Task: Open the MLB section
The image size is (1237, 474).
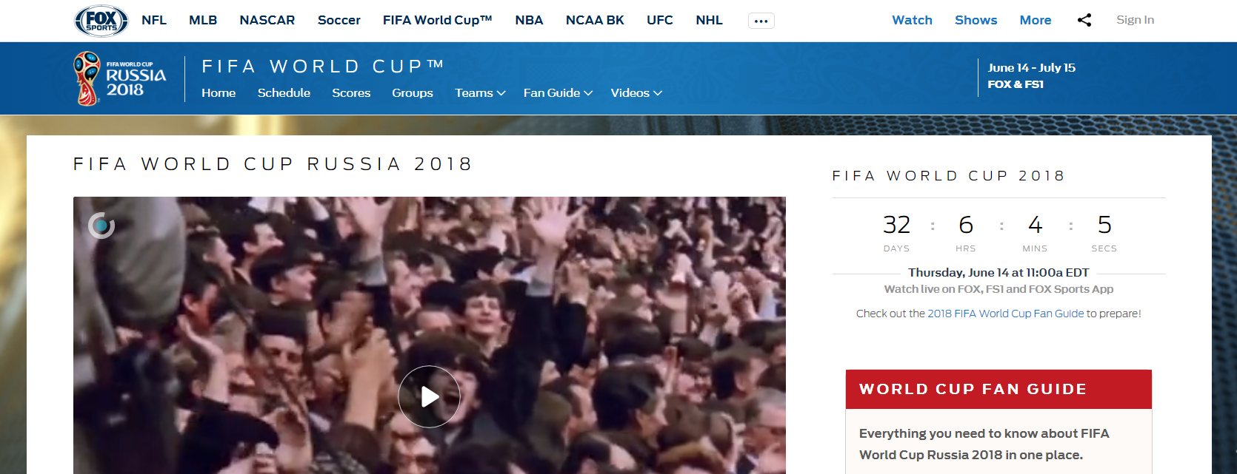Action: click(x=203, y=20)
